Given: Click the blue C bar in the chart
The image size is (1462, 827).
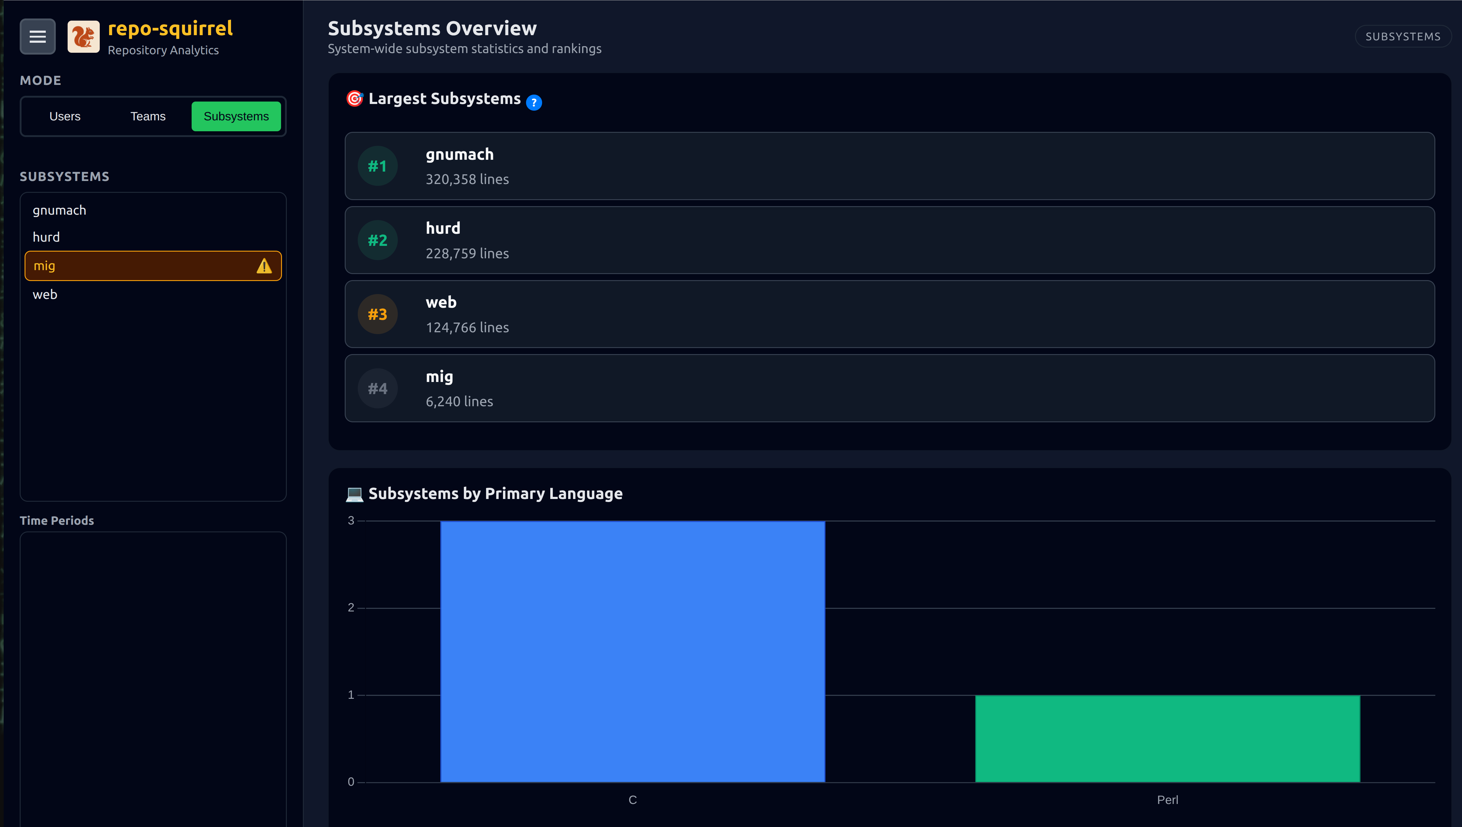Looking at the screenshot, I should 633,653.
